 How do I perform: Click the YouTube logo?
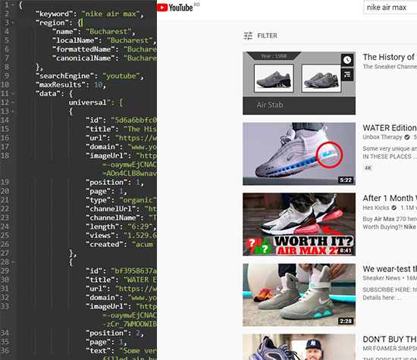tap(175, 8)
